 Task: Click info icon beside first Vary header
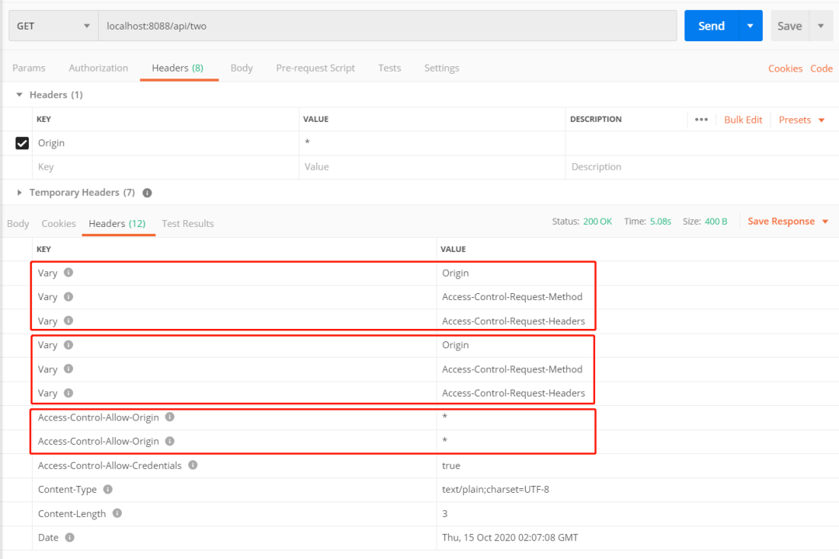pyautogui.click(x=68, y=273)
